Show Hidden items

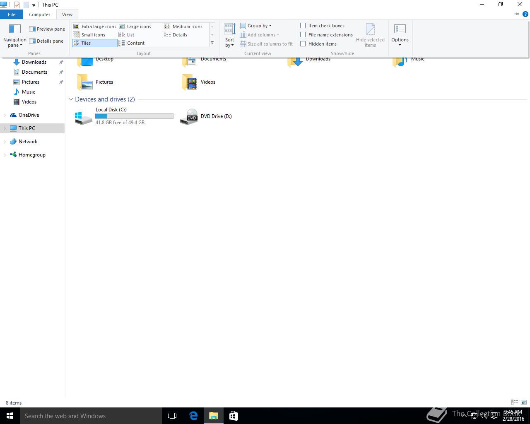pos(318,44)
